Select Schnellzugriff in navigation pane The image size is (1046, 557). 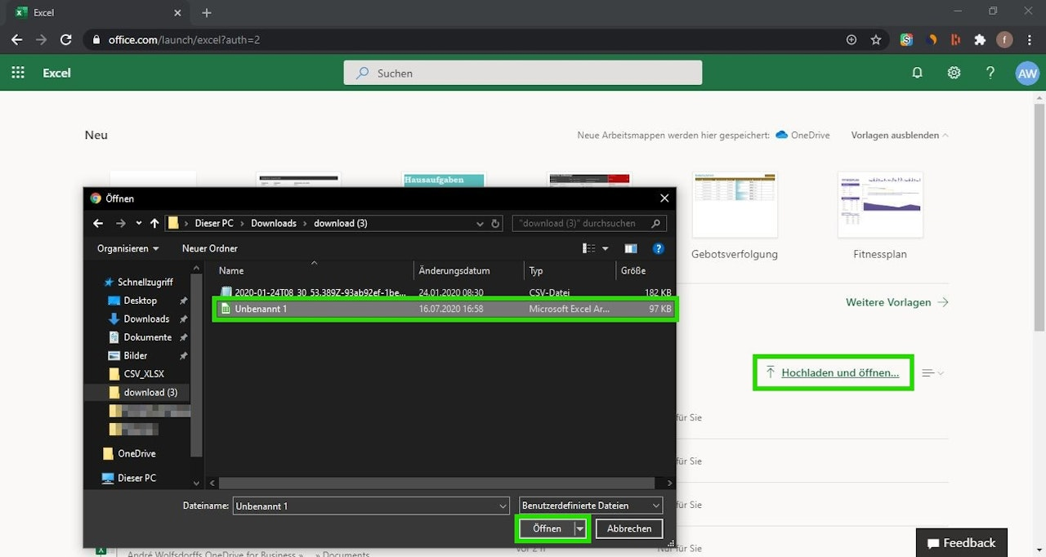(x=145, y=282)
